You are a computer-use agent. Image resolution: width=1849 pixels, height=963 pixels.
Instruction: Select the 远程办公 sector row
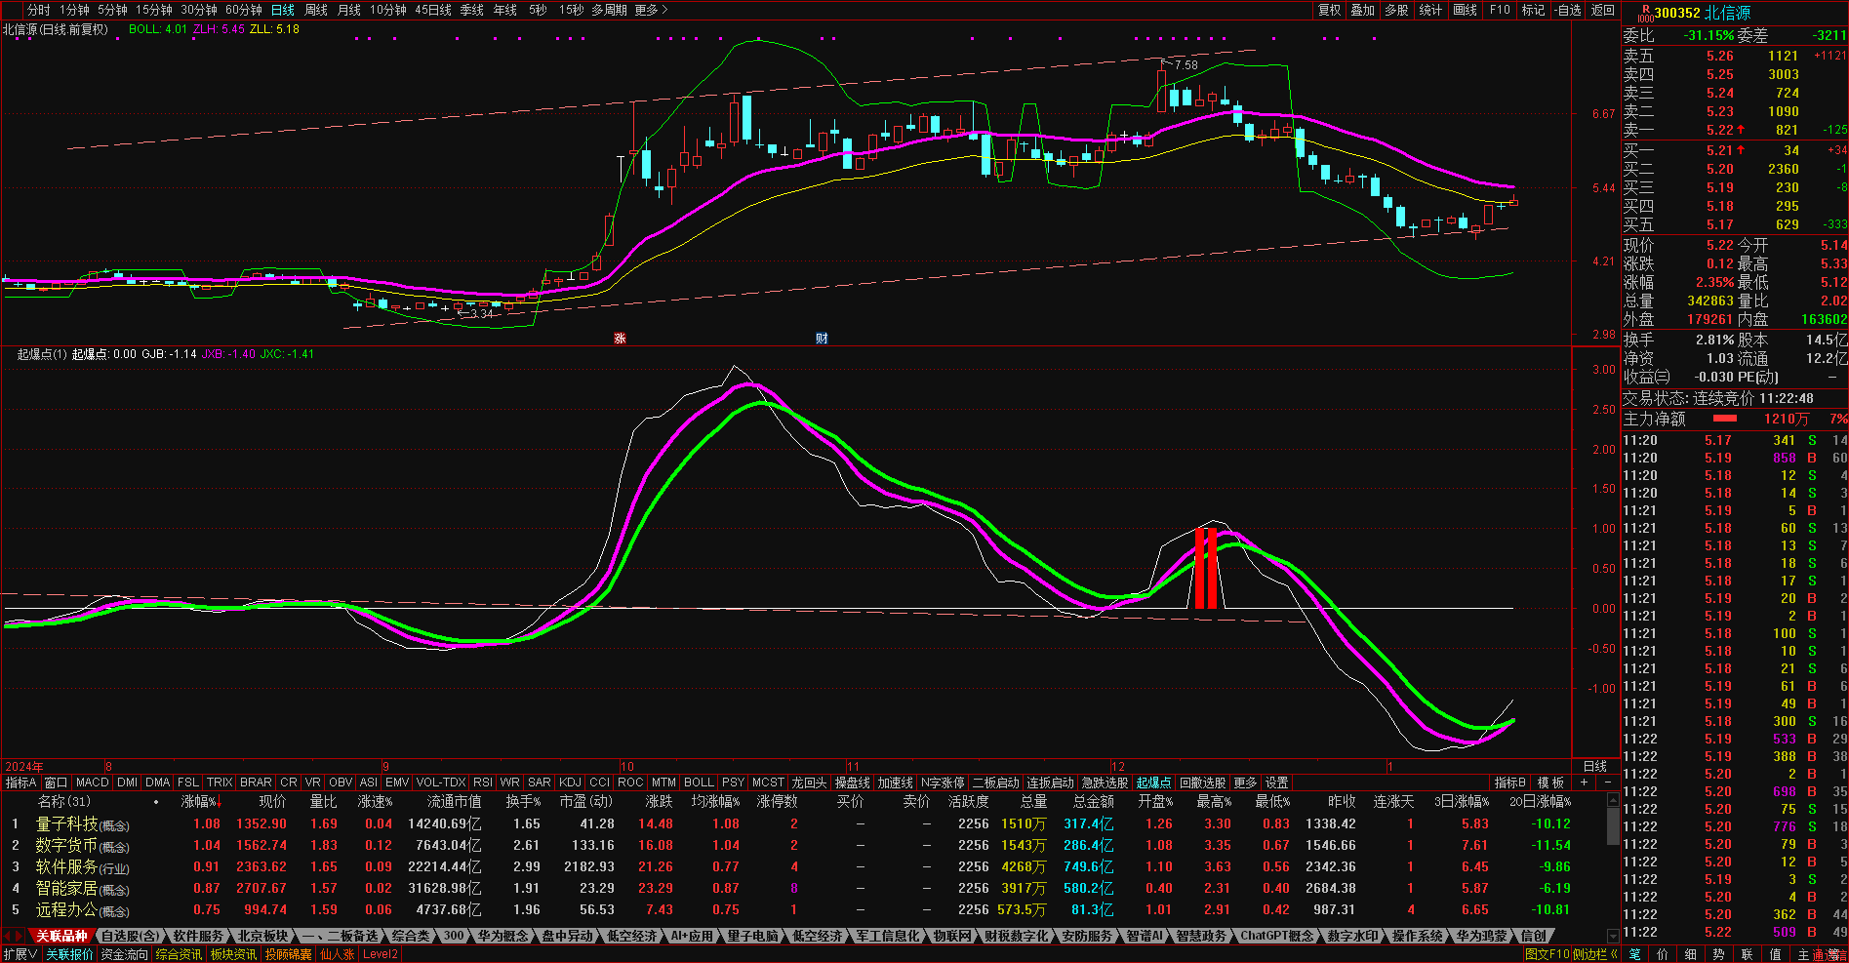807,910
